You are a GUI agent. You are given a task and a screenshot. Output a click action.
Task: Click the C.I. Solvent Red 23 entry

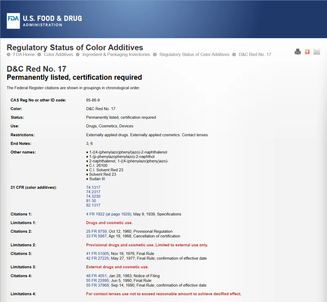click(106, 170)
